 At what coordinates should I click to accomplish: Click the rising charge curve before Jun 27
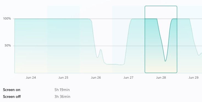coord(128,39)
